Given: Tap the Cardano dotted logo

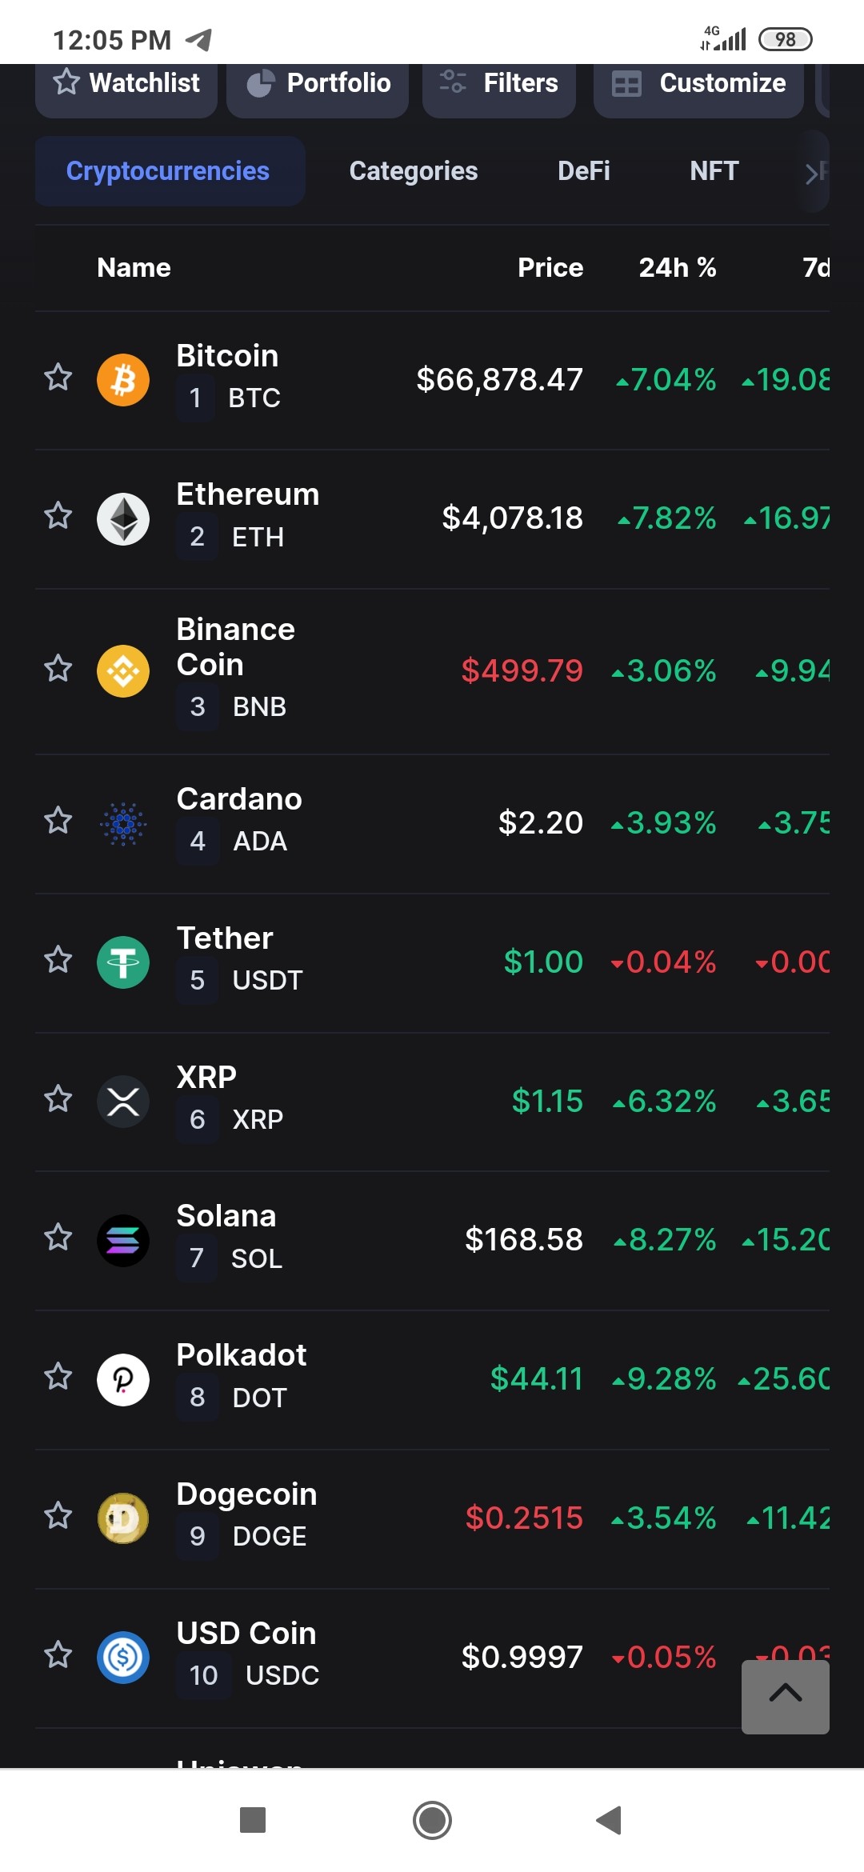Looking at the screenshot, I should (123, 823).
